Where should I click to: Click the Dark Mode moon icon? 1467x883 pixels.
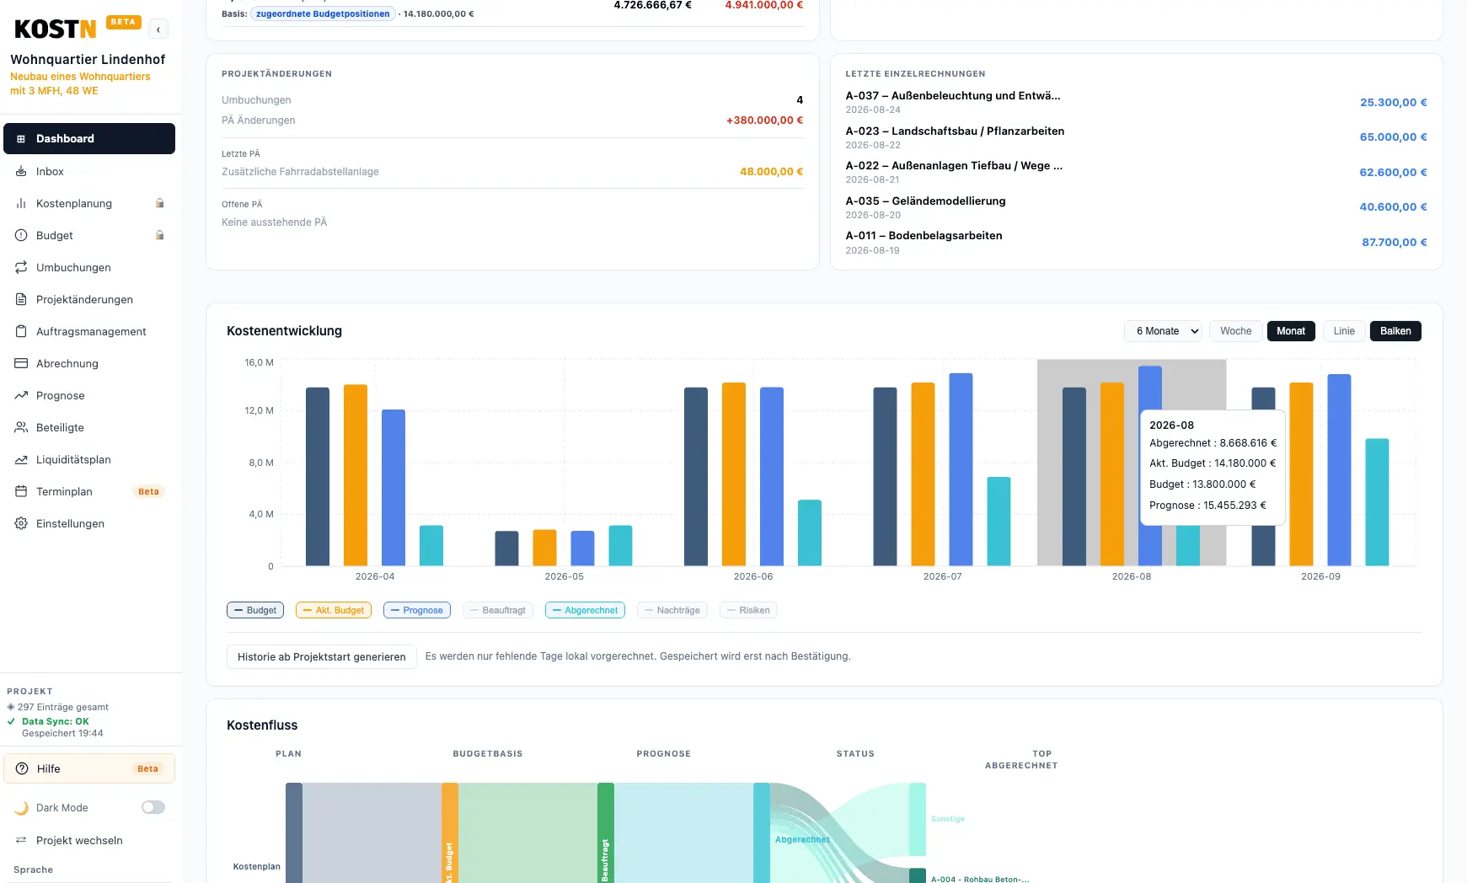click(21, 808)
